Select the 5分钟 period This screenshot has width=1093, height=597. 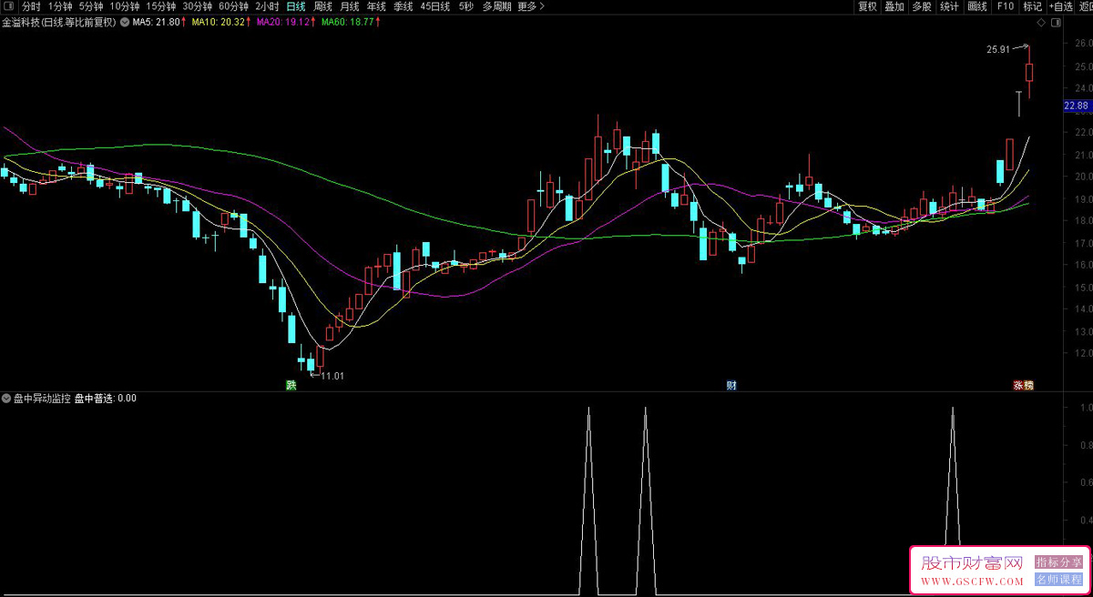91,5
